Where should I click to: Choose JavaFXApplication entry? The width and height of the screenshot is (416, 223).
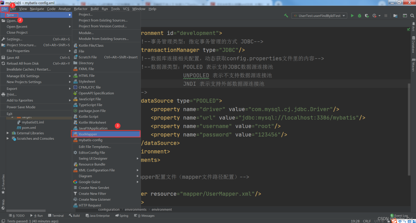click(106, 128)
